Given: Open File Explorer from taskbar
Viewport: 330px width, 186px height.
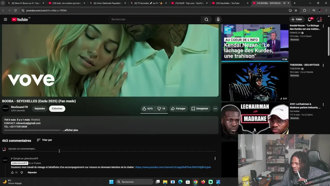Looking at the screenshot, I should 165,182.
